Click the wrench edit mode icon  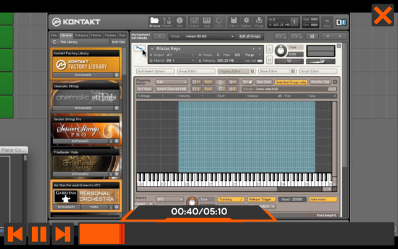(x=139, y=48)
